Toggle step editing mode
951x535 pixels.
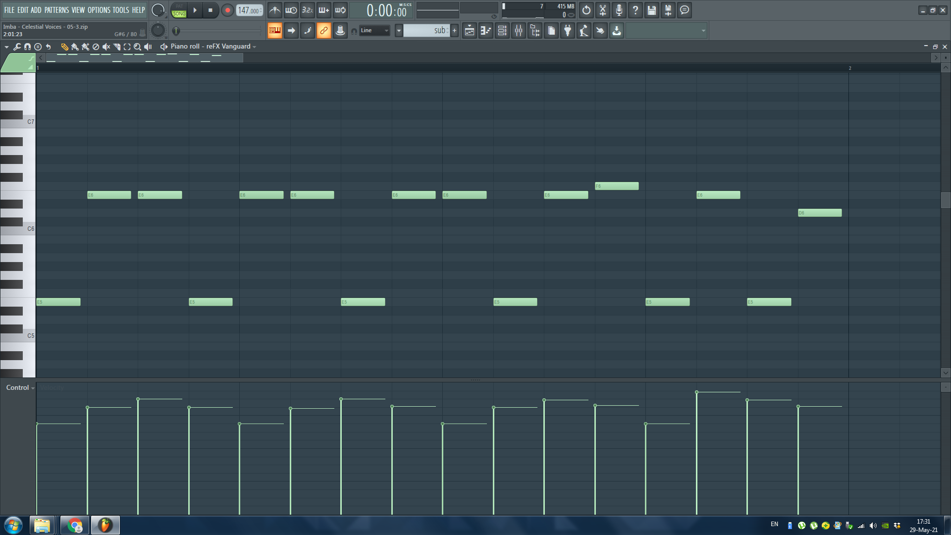(308, 31)
